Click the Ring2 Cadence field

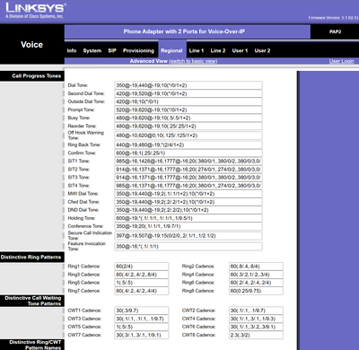(x=256, y=267)
